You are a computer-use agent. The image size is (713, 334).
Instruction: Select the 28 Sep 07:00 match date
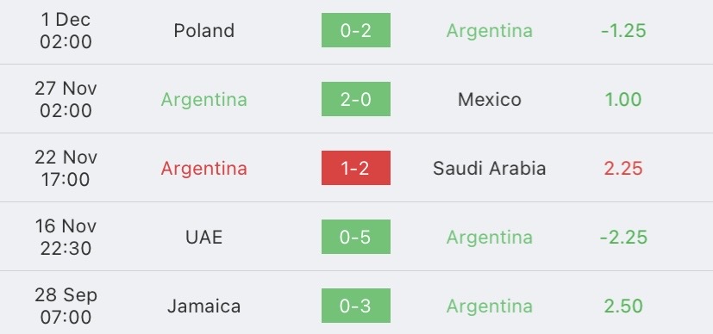(66, 306)
